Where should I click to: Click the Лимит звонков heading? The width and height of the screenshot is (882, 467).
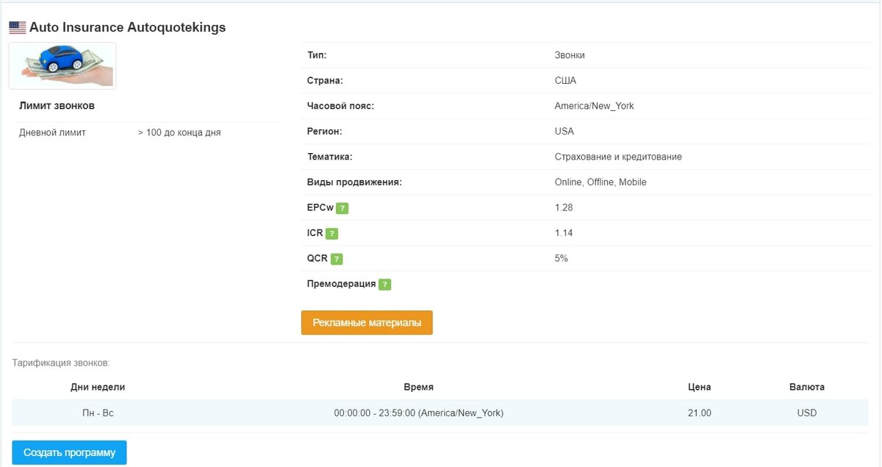[57, 106]
